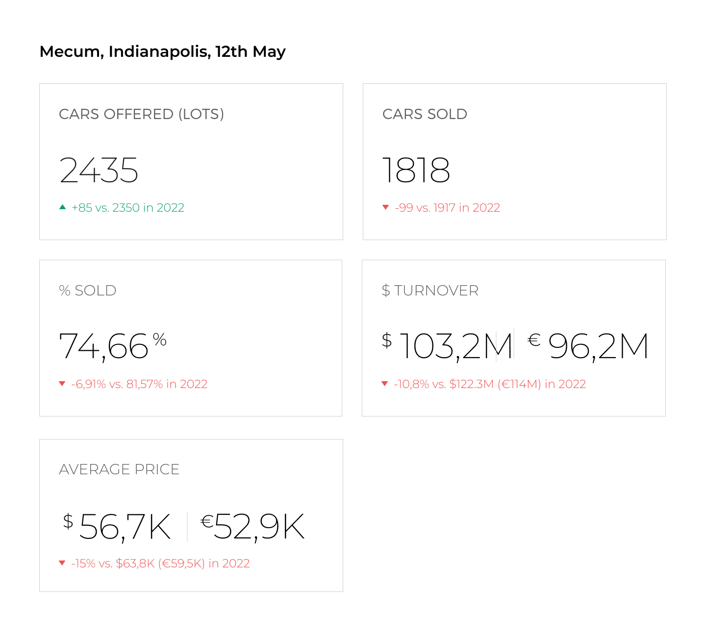Click the AVERAGE PRICE card title
The width and height of the screenshot is (706, 634).
click(119, 469)
